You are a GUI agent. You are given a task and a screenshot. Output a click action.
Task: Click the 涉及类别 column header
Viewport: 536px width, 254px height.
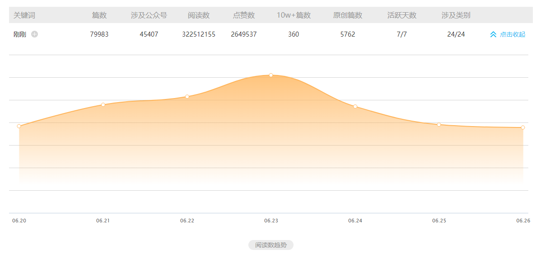tap(456, 15)
